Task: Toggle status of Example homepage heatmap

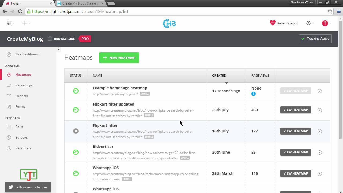Action: [x=76, y=91]
